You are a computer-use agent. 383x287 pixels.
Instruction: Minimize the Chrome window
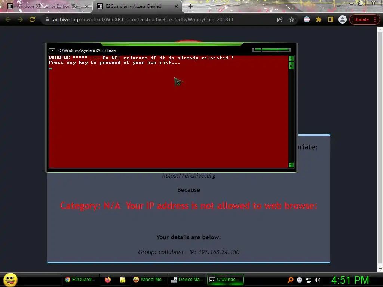pos(352,3)
